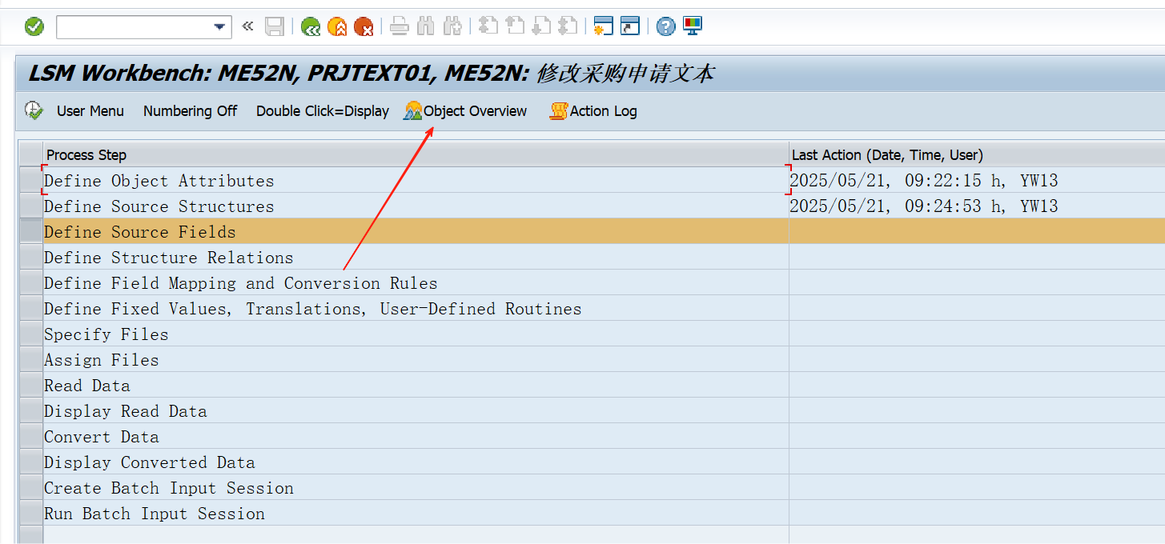
Task: Click the green Enter checkmark icon
Action: coord(34,27)
